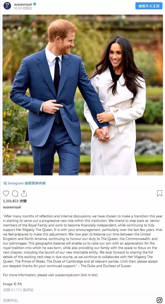165x304 pixels.
Task: Click the 10.2M 位粉丝 follower count
Action: tap(23, 8)
